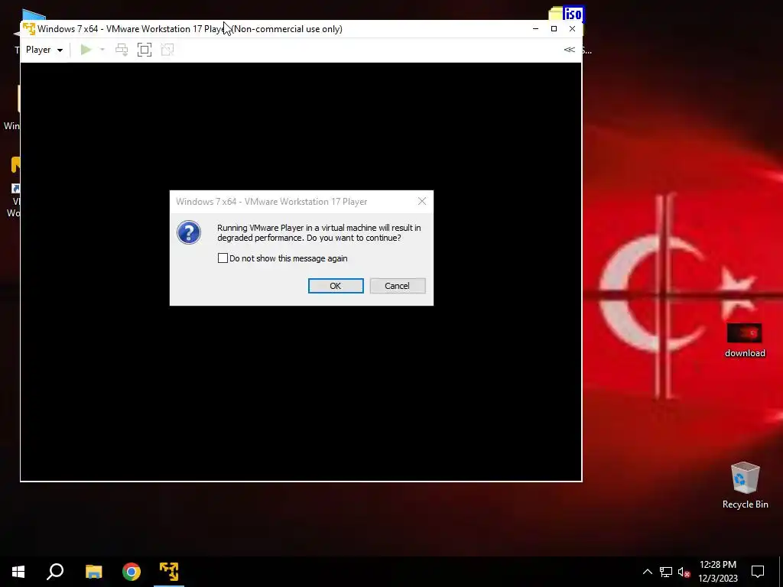This screenshot has height=587, width=783.
Task: Click the muted volume tray icon
Action: pos(684,572)
